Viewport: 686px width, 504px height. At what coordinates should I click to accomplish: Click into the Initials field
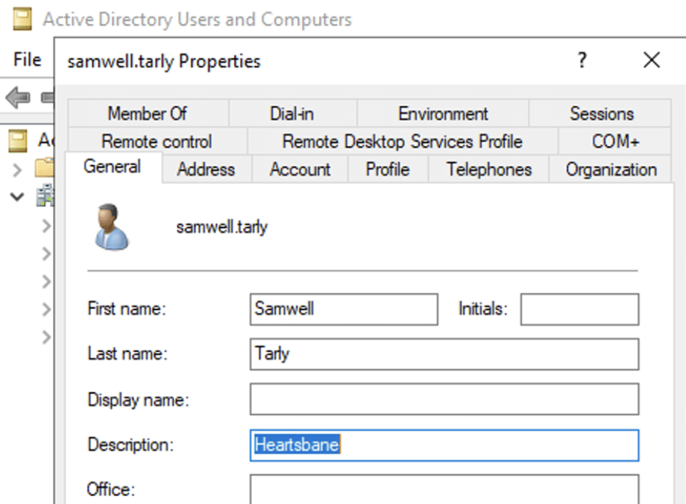click(x=579, y=309)
